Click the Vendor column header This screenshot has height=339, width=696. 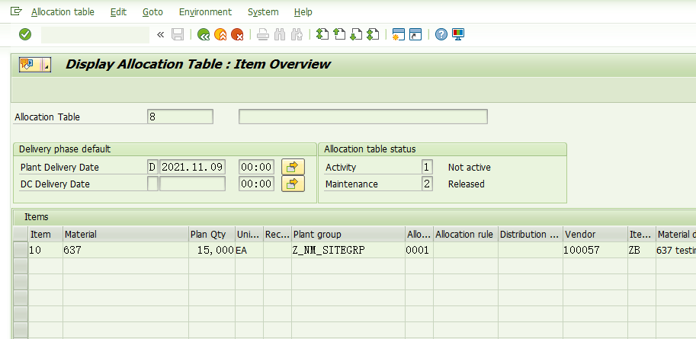click(595, 235)
